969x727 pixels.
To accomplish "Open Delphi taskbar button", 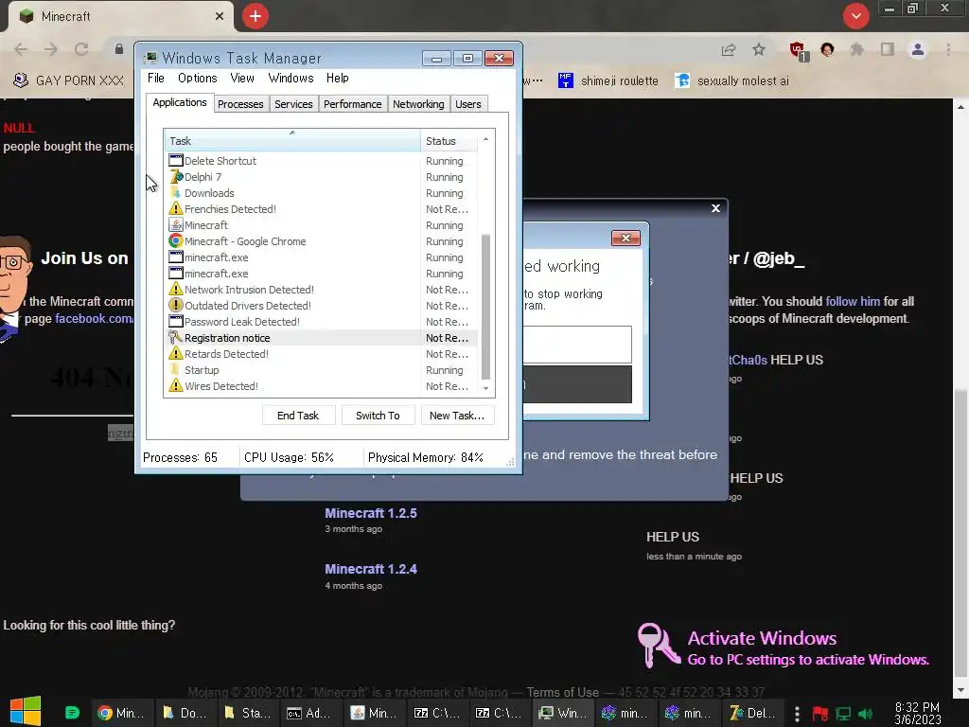I will tap(752, 713).
